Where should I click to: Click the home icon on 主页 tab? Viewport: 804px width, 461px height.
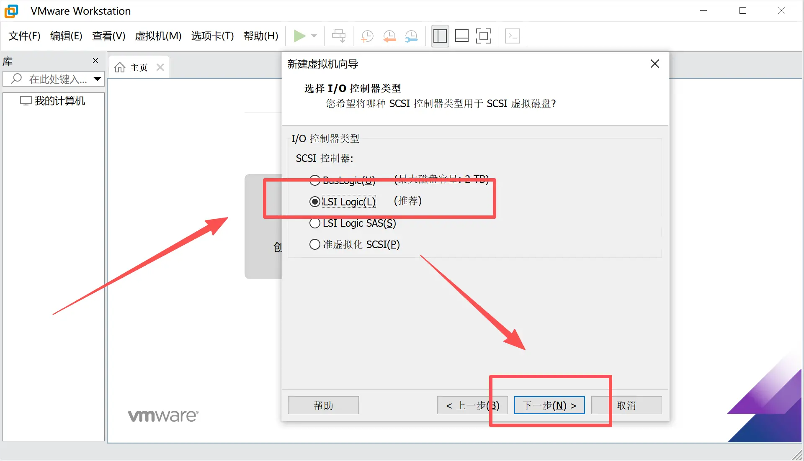pyautogui.click(x=120, y=67)
